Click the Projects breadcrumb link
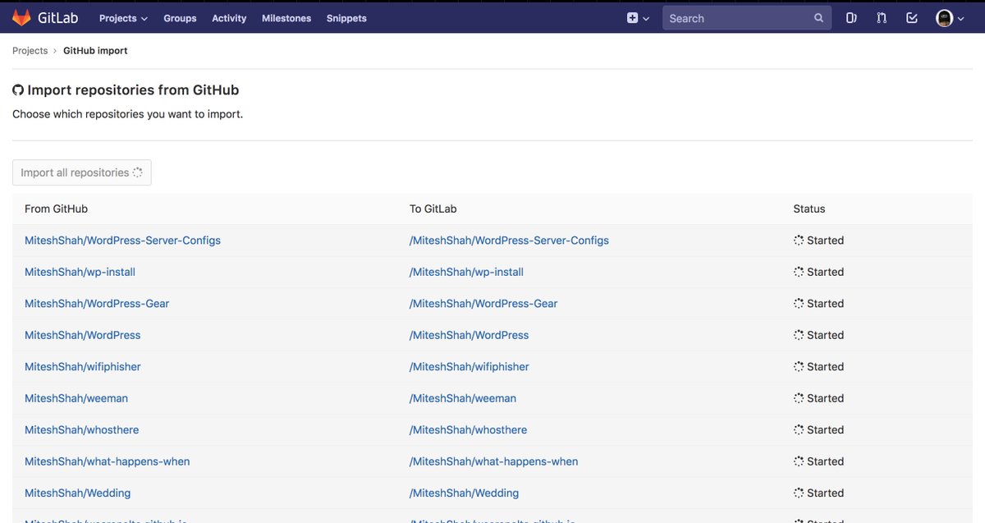The height and width of the screenshot is (523, 985). [x=30, y=51]
